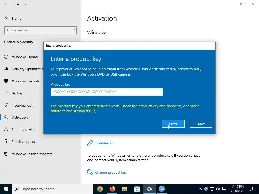The image size is (259, 194).
Task: Launch Firefox from the taskbar
Action: (112, 189)
